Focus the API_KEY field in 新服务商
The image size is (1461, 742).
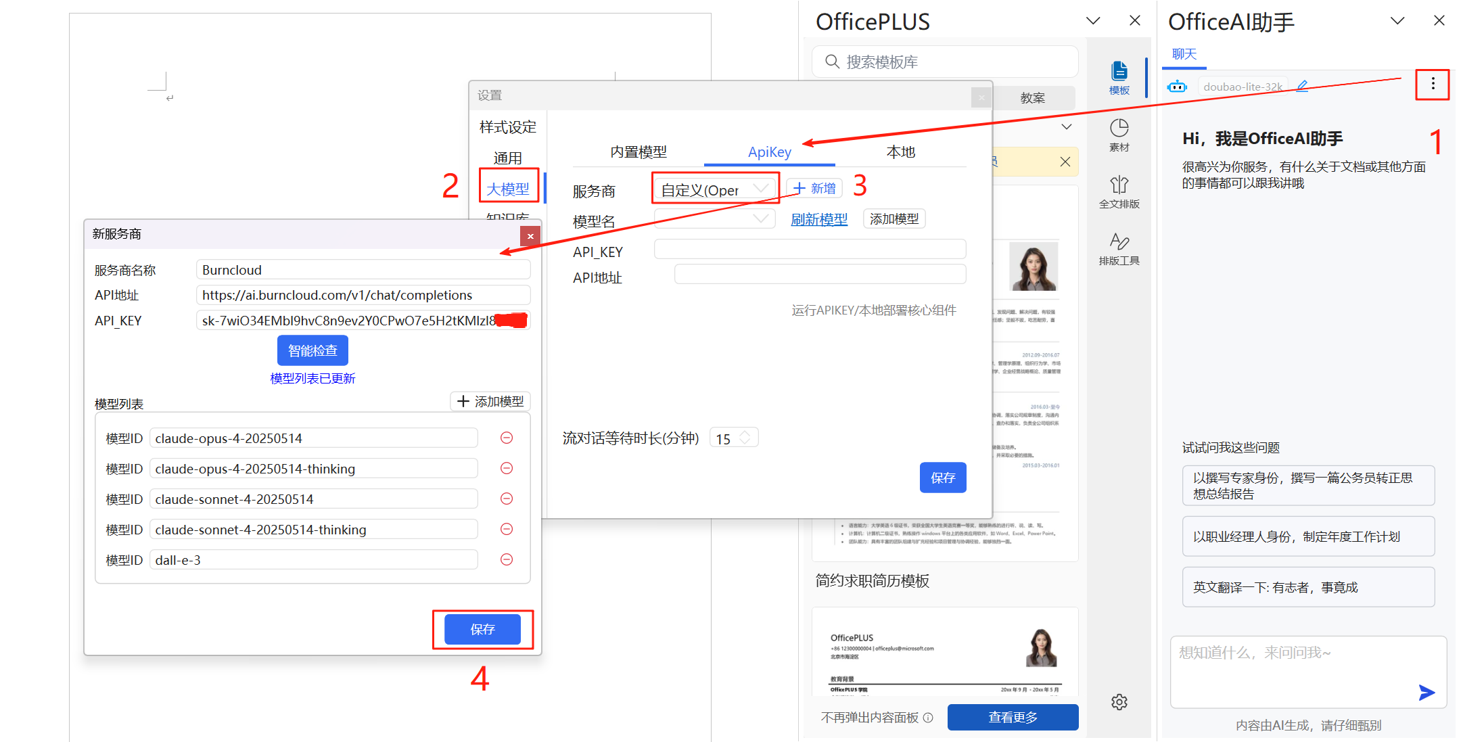click(x=363, y=320)
